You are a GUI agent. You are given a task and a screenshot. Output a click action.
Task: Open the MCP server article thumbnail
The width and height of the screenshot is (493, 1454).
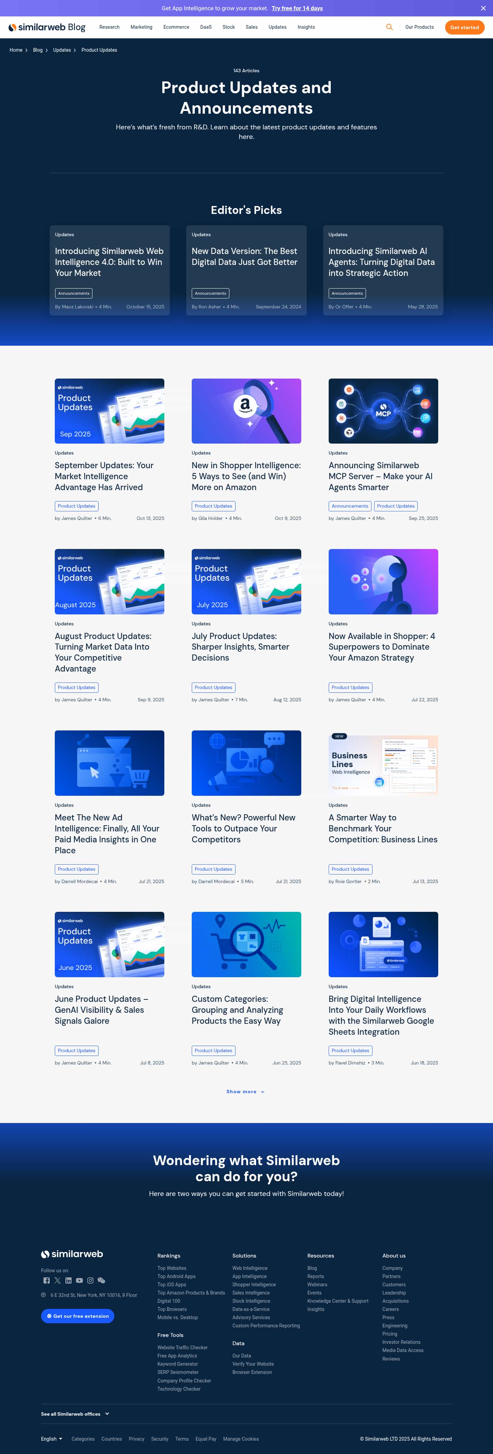click(x=383, y=411)
